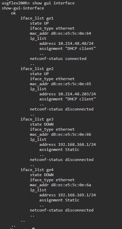Click the 'iface_list ge2' line
Screen dimensions: 122x229
coord(37,69)
